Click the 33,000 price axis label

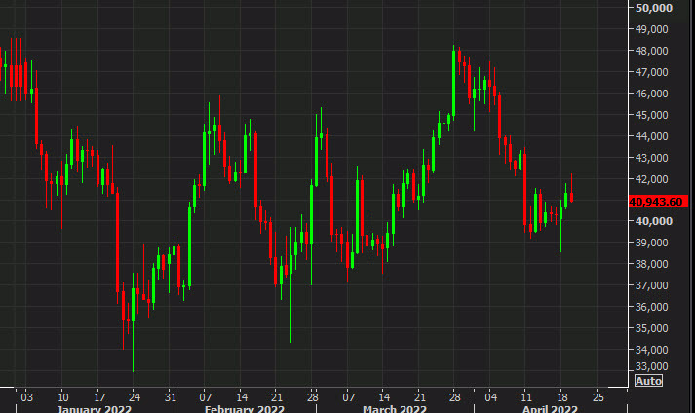[651, 366]
